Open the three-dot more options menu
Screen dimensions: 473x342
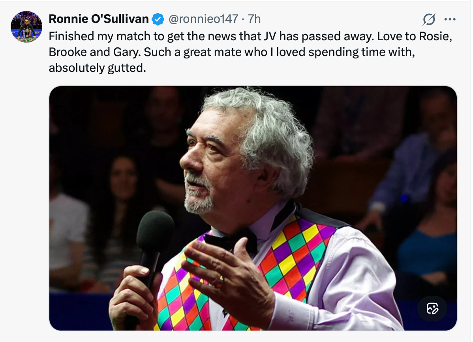pyautogui.click(x=450, y=19)
